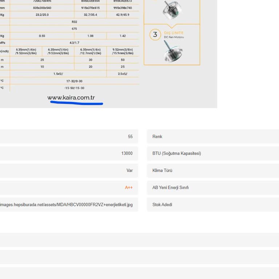Click the 835x300x540 dimensions cell

(x=42, y=8)
